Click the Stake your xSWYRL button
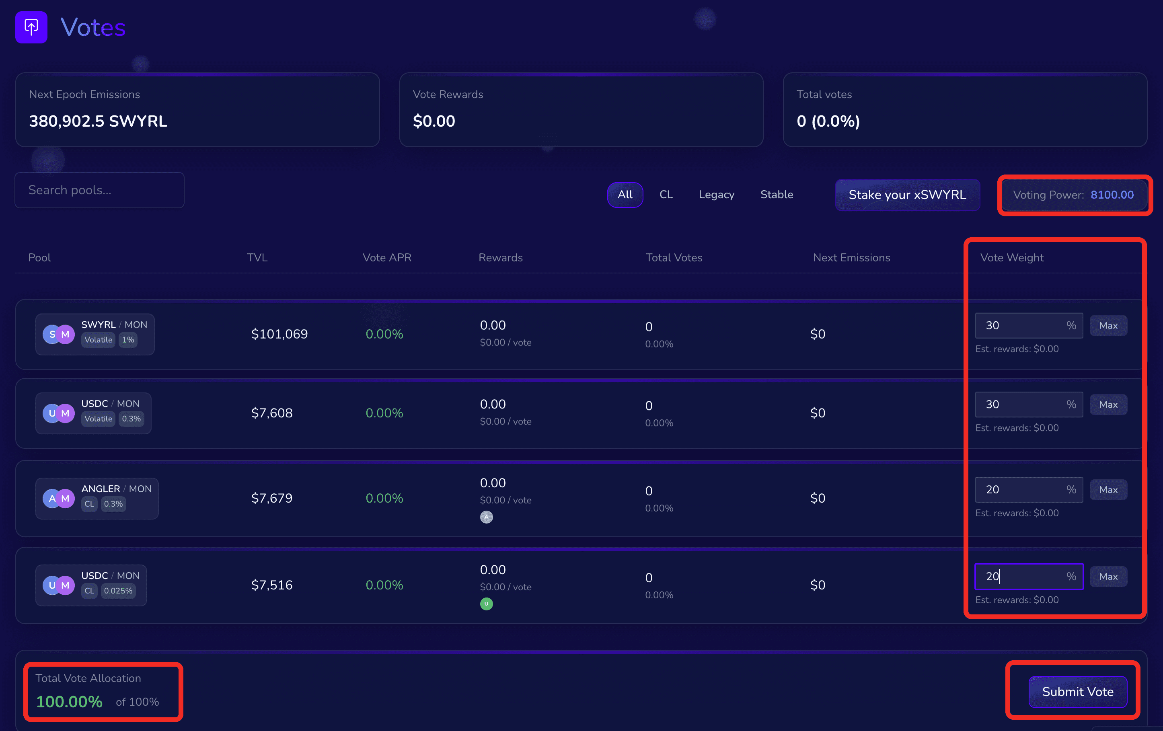1163x731 pixels. pyautogui.click(x=907, y=195)
